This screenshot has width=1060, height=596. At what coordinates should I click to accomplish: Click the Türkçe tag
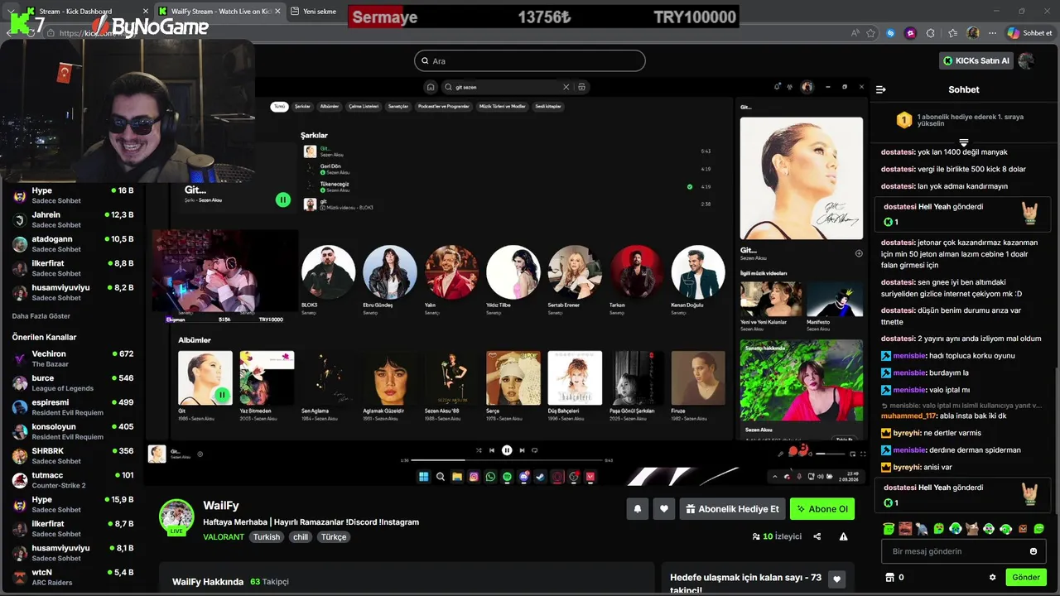(x=334, y=537)
